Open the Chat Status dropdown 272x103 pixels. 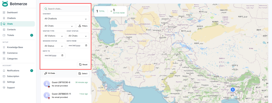click(x=78, y=36)
